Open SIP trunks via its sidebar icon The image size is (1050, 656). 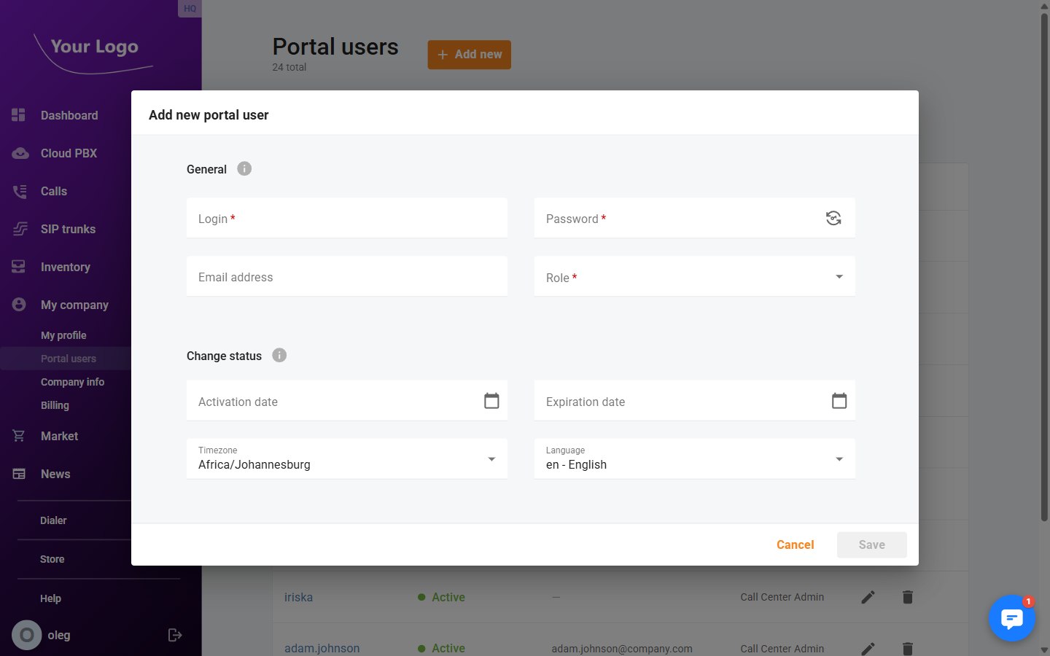pyautogui.click(x=17, y=228)
